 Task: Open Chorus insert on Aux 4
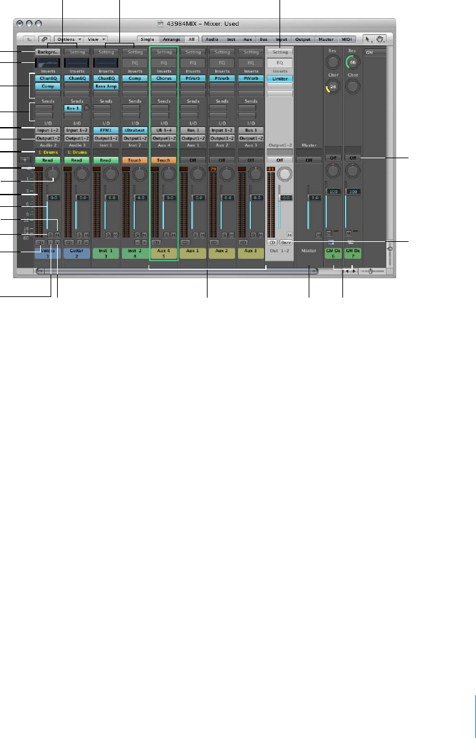(164, 78)
